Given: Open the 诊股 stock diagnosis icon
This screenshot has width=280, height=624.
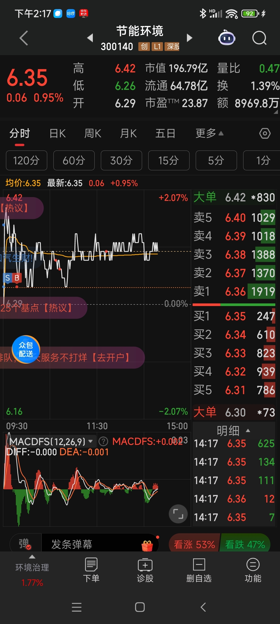Looking at the screenshot, I should tap(145, 570).
